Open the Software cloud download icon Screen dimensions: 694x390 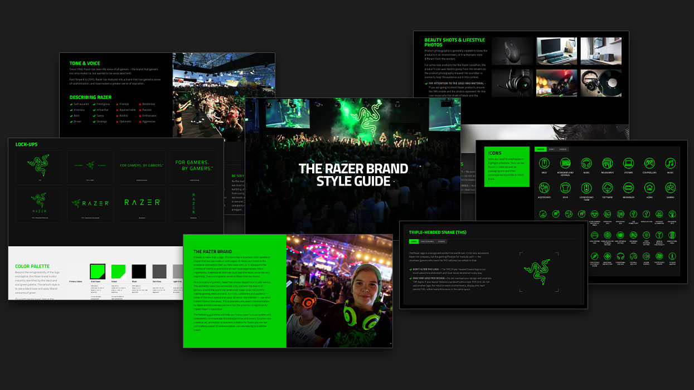tap(607, 188)
